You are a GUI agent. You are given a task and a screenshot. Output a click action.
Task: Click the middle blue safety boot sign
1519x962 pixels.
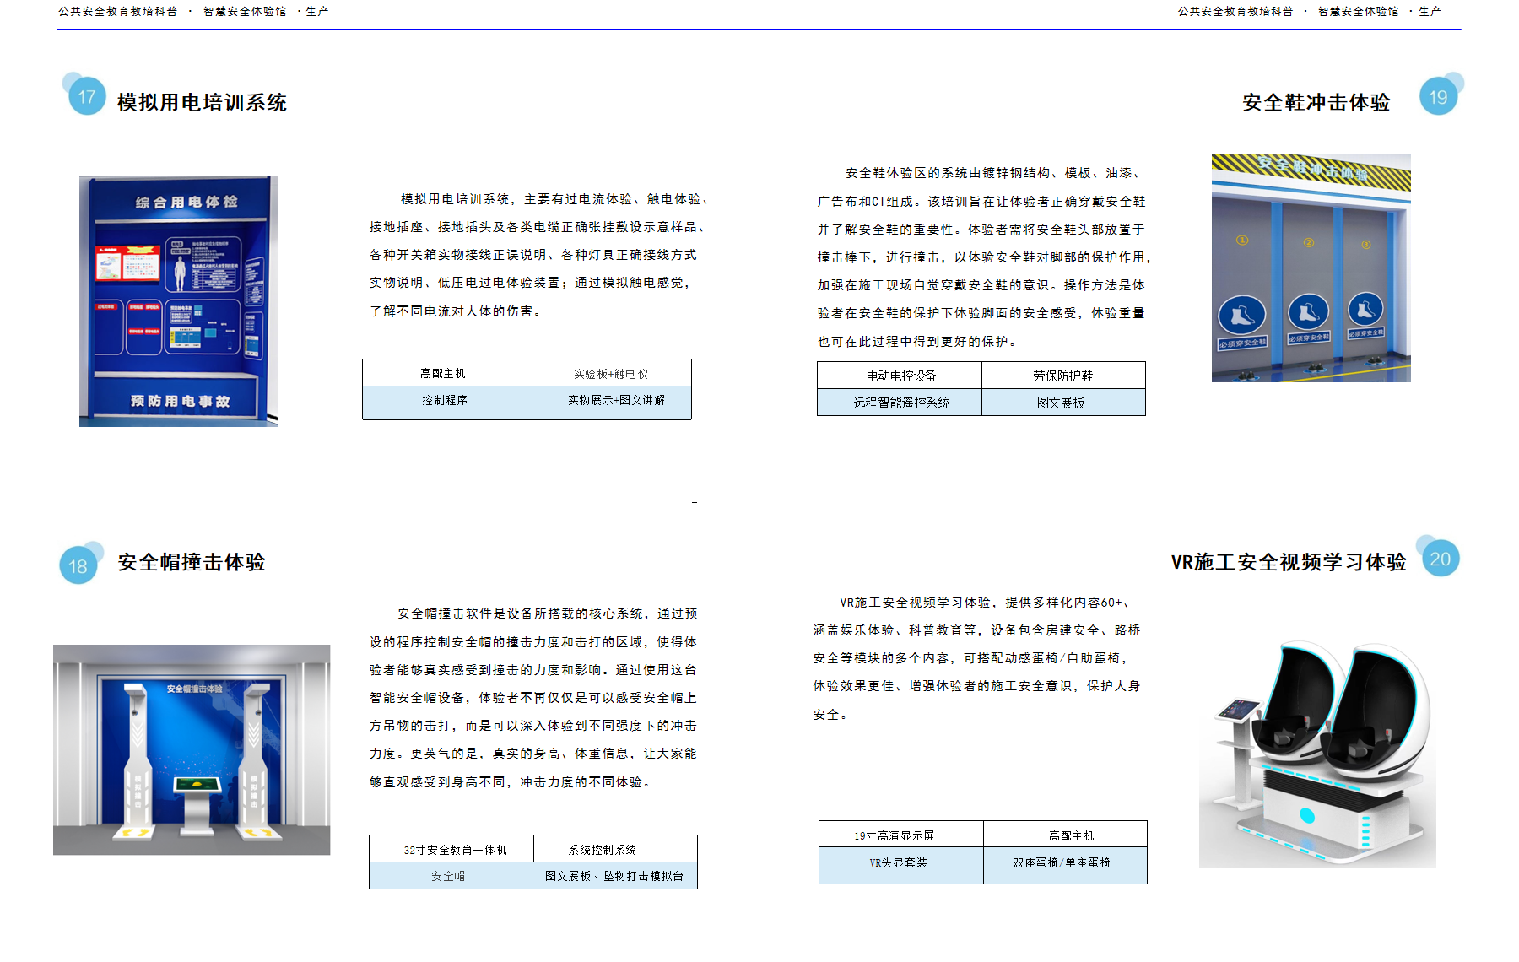[1308, 312]
